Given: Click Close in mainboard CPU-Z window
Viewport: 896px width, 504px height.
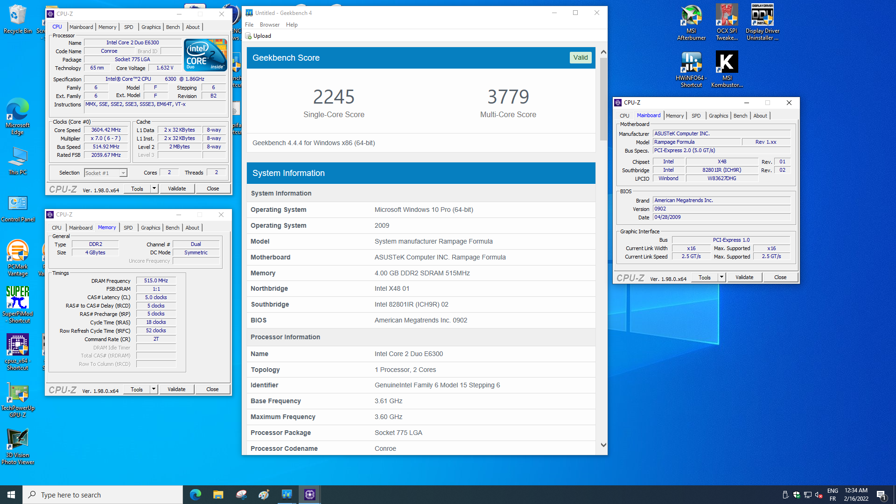Looking at the screenshot, I should pos(780,277).
